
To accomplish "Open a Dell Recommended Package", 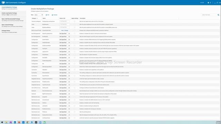I will [x=13, y=20].
